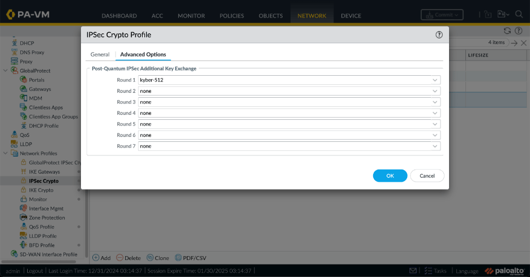The height and width of the screenshot is (277, 530).
Task: Switch to the General tab
Action: [100, 54]
